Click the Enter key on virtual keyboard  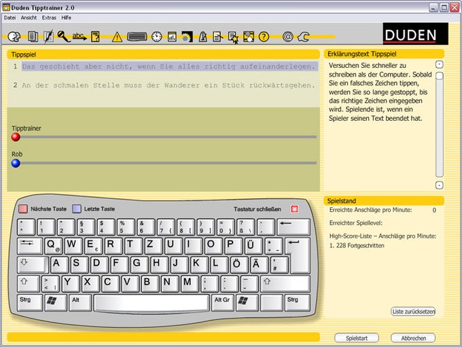point(300,255)
